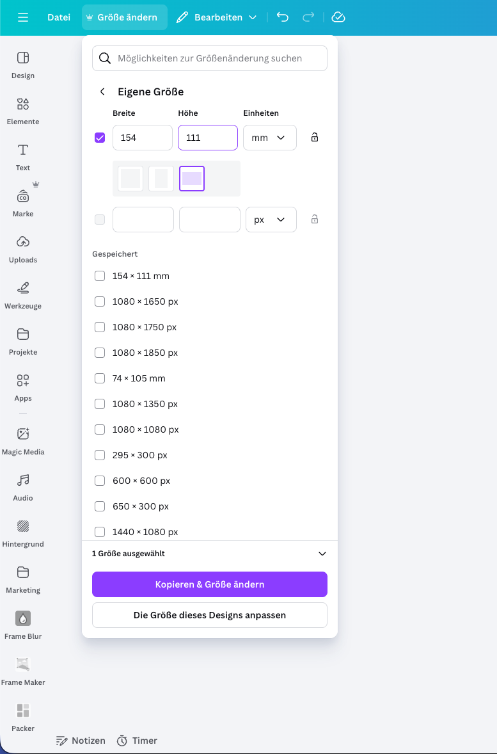Click 'Kopieren & Größe ändern'
The image size is (497, 754).
[209, 584]
